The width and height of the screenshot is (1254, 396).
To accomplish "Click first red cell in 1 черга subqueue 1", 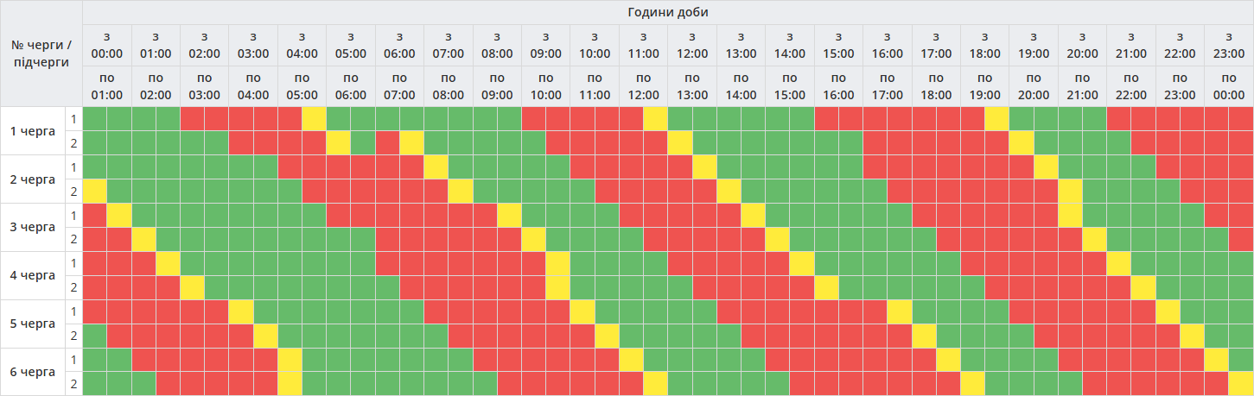I will click(193, 119).
